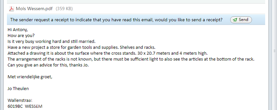Click the scrollbar grip handle on right

[274, 51]
